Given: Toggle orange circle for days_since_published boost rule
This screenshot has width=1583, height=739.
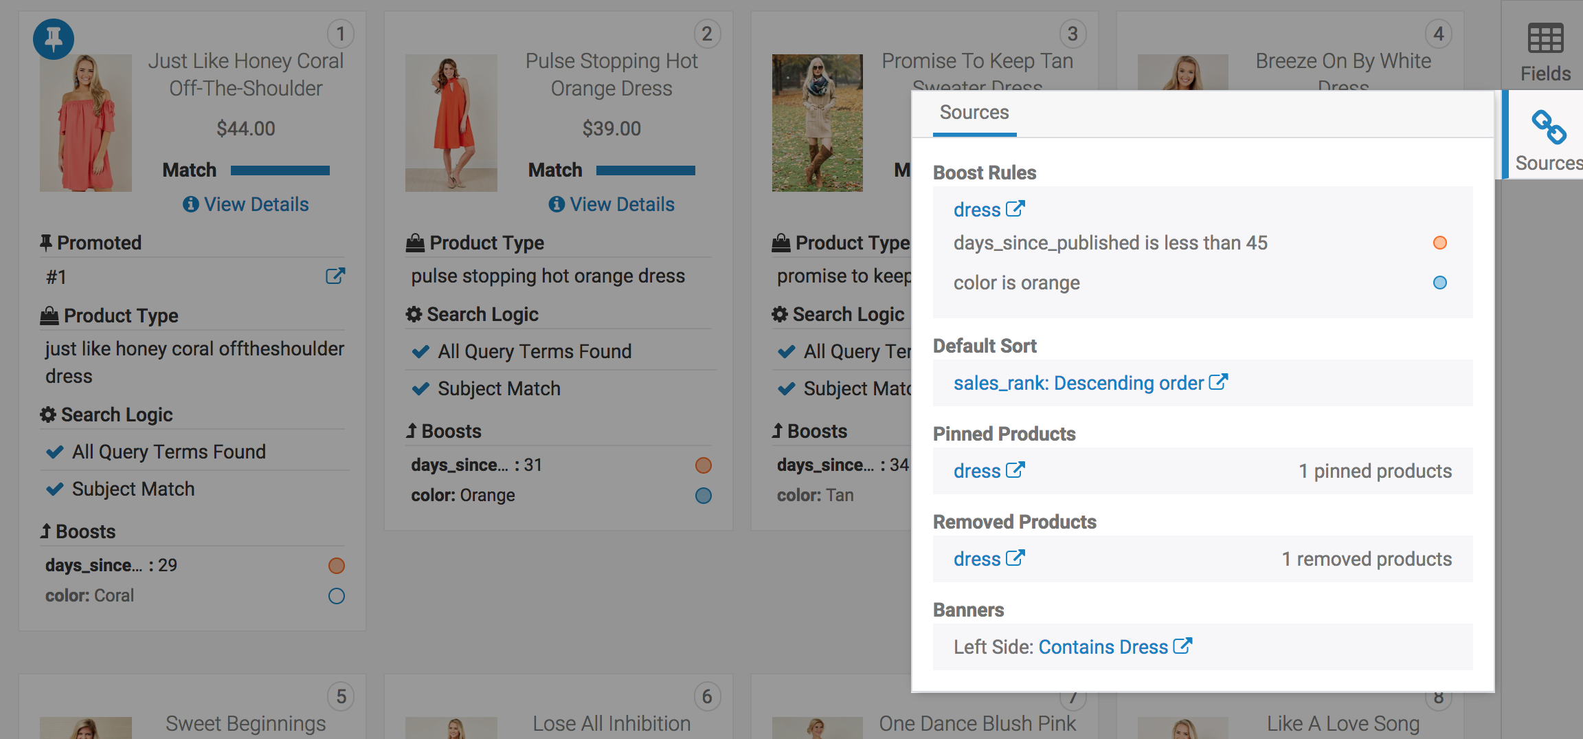Looking at the screenshot, I should [x=1439, y=243].
